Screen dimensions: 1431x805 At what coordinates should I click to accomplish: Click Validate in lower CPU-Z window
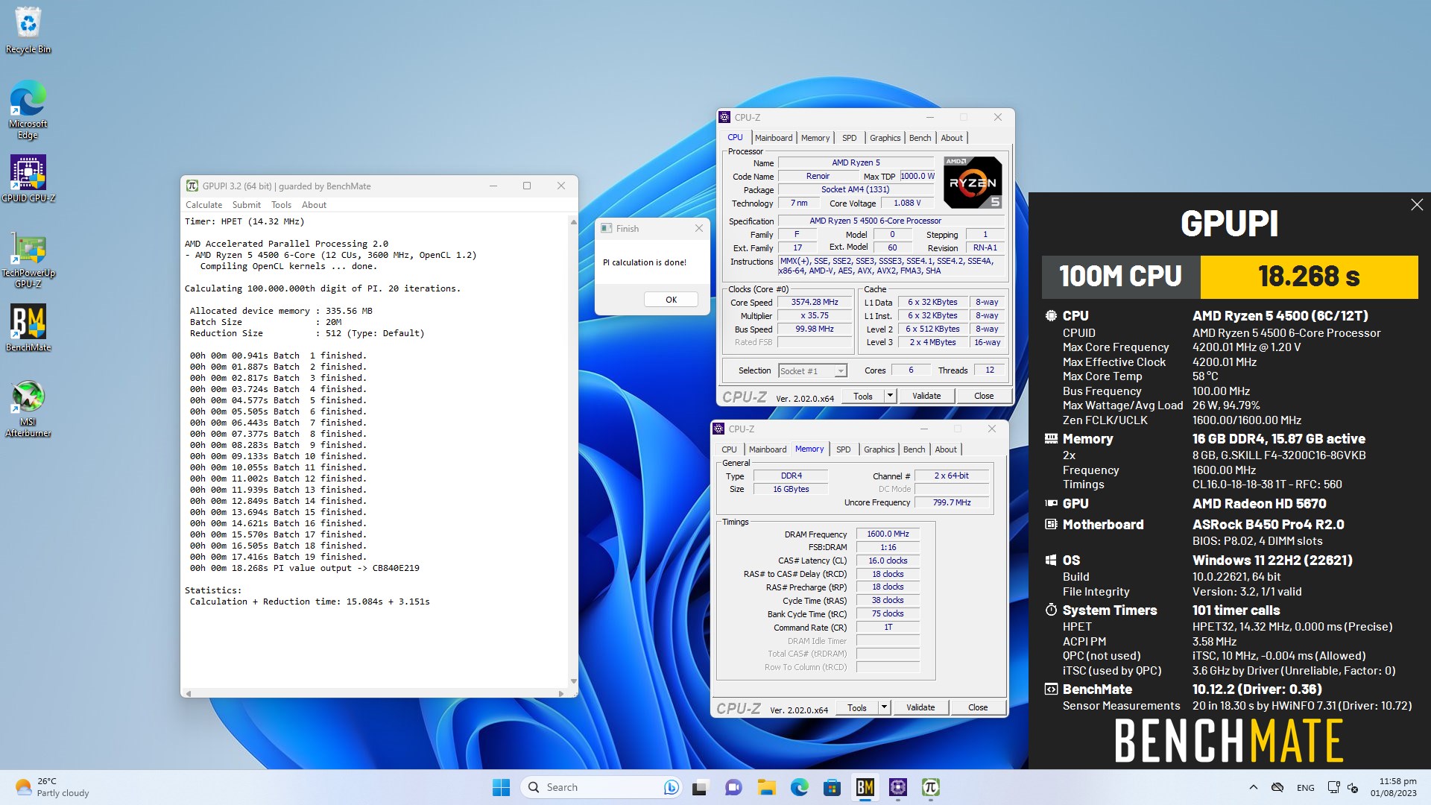920,707
